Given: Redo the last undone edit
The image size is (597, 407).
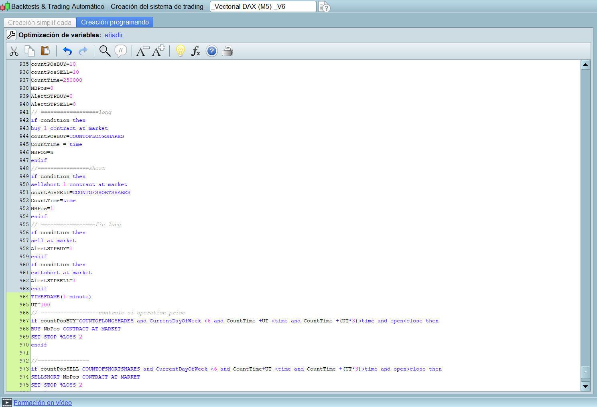Looking at the screenshot, I should (83, 51).
